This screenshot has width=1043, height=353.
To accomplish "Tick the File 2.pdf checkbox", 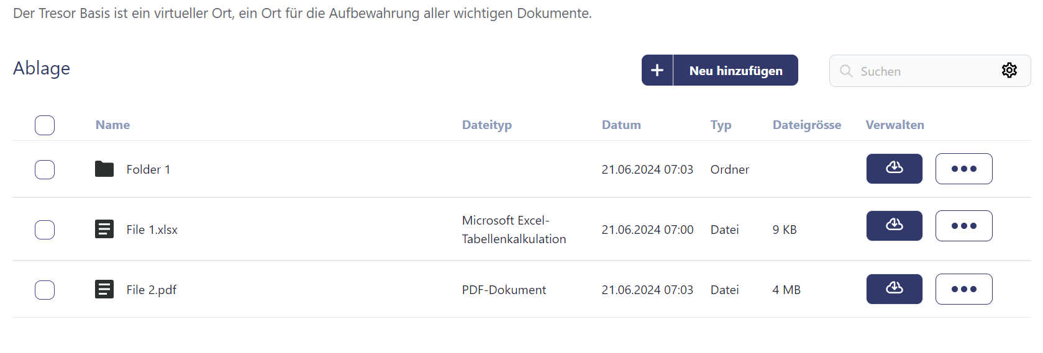I will click(45, 290).
